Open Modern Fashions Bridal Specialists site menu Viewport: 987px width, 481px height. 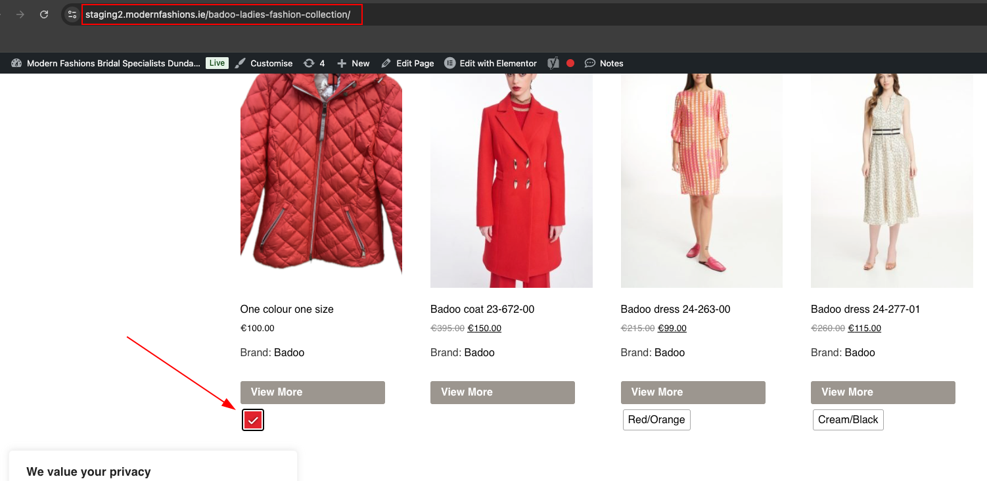point(113,63)
